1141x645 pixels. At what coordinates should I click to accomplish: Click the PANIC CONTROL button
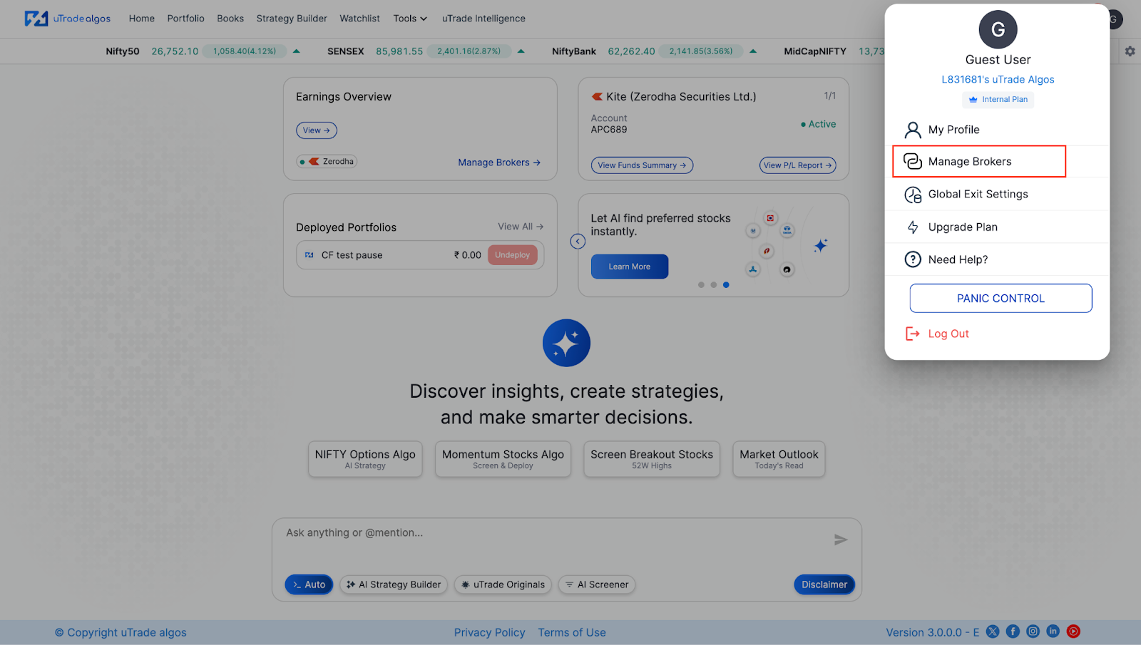pyautogui.click(x=1001, y=299)
